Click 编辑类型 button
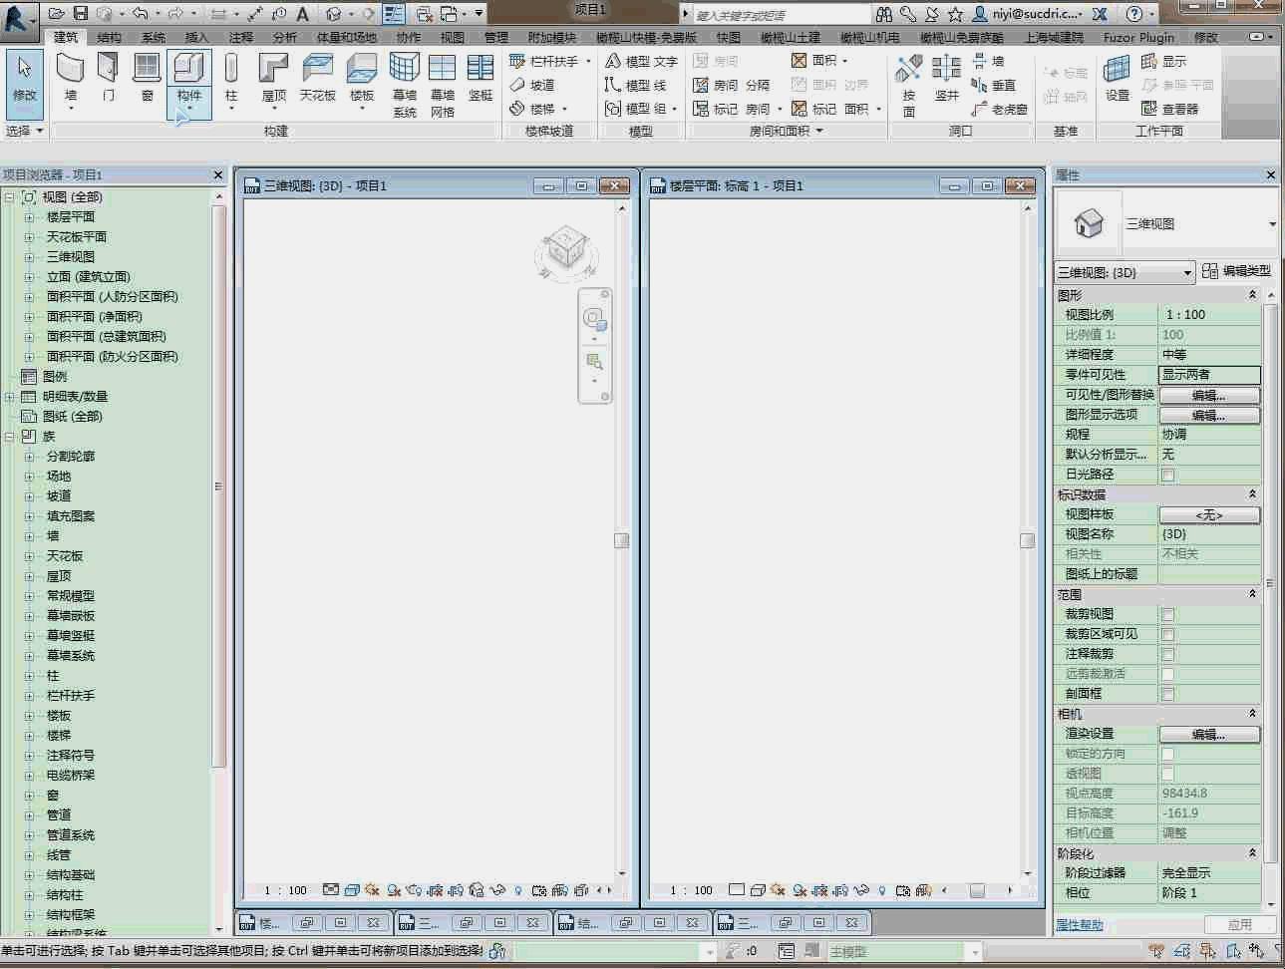This screenshot has height=969, width=1285. coord(1236,271)
